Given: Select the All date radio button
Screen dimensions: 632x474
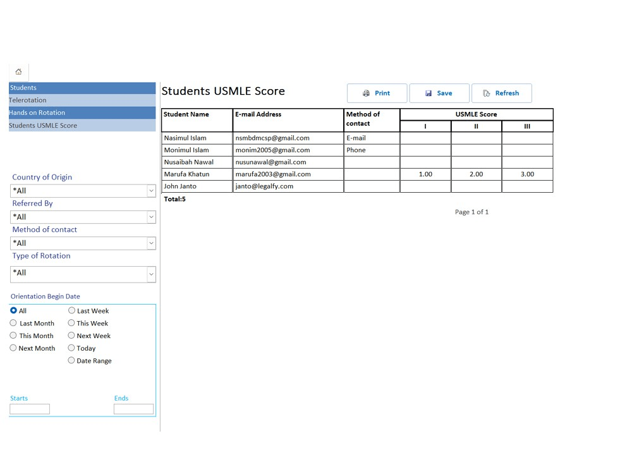Looking at the screenshot, I should (13, 310).
